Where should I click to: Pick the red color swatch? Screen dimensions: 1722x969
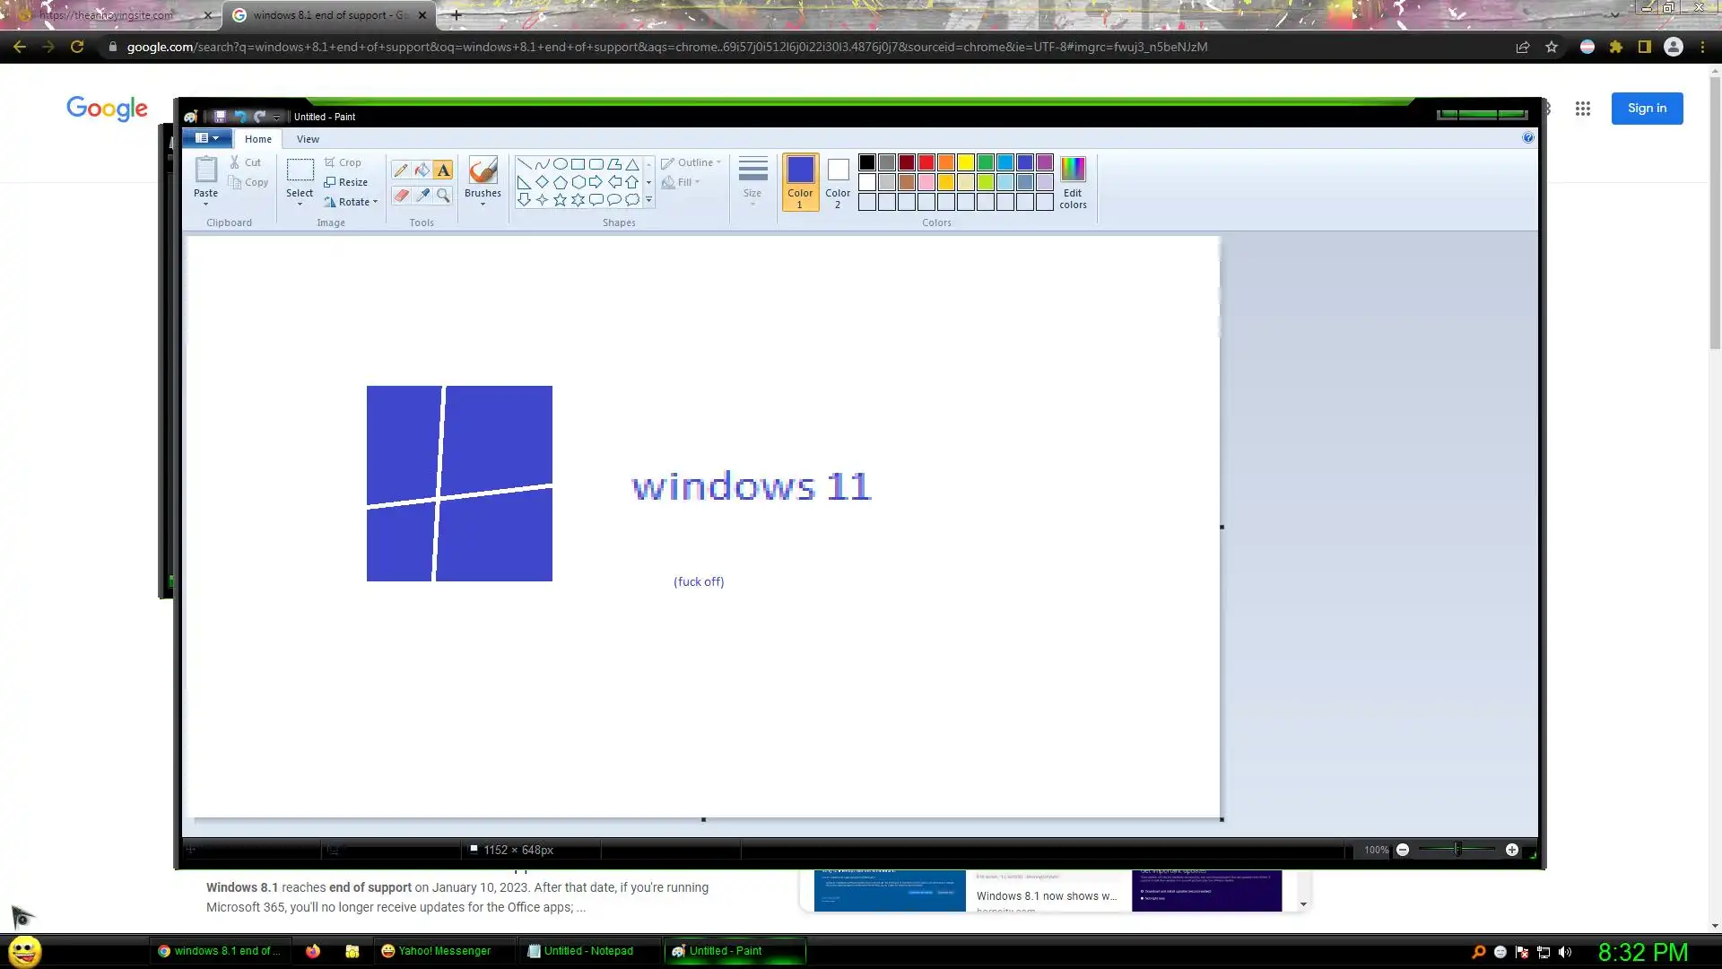(926, 162)
